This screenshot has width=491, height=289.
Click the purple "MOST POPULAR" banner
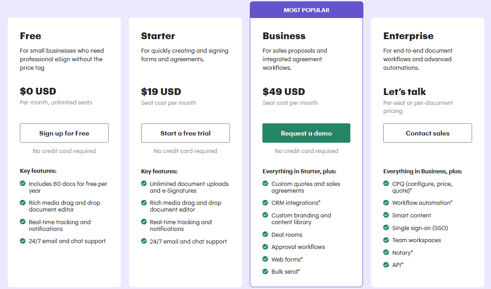tap(306, 9)
